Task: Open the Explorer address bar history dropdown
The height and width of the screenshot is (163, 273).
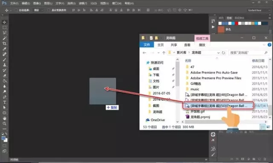Action: (218, 52)
